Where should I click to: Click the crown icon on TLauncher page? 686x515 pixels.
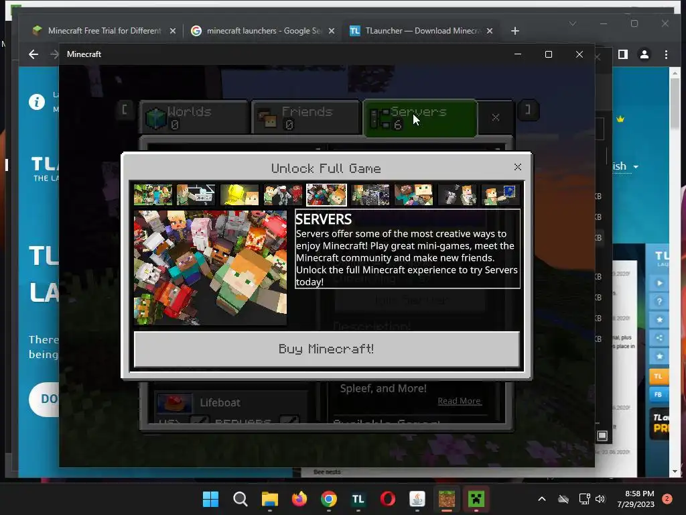point(620,119)
